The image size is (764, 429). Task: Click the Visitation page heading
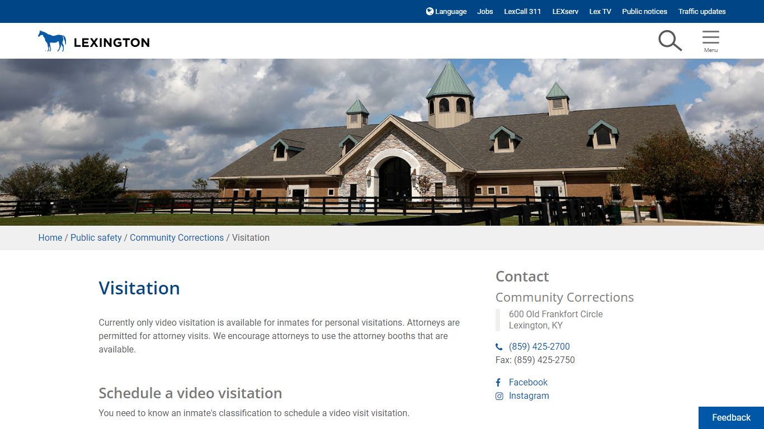pyautogui.click(x=139, y=288)
